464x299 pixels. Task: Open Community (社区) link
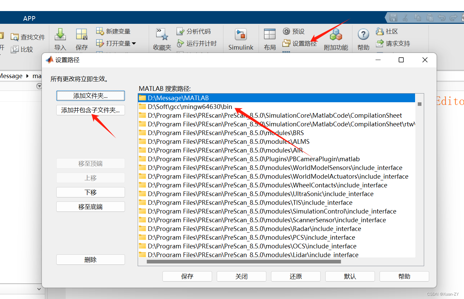tap(387, 31)
